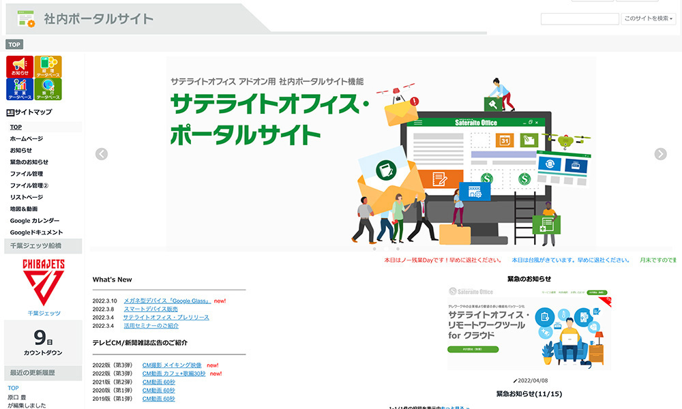Click the 2021版(第2弾) label
This screenshot has width=682, height=409.
[x=113, y=382]
